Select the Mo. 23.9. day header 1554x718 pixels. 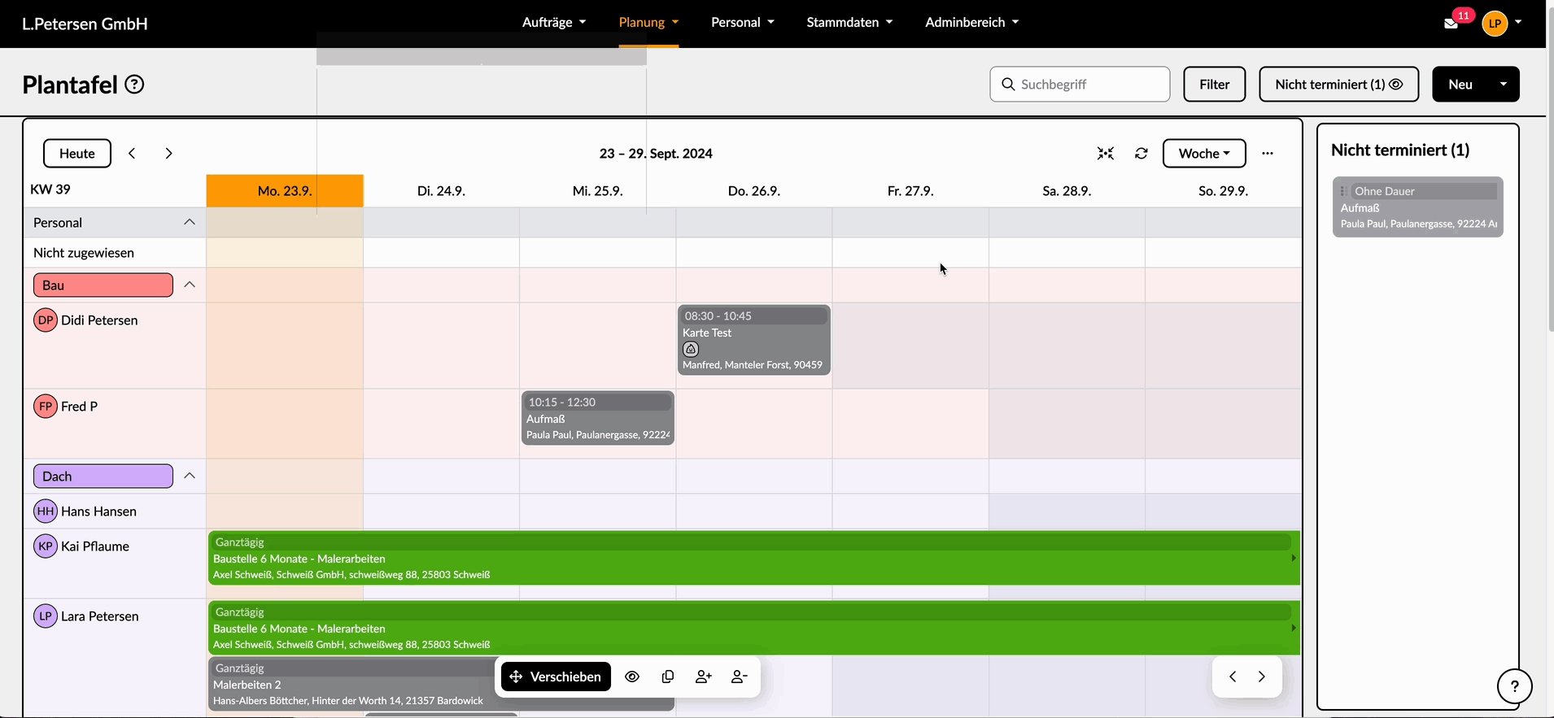285,190
